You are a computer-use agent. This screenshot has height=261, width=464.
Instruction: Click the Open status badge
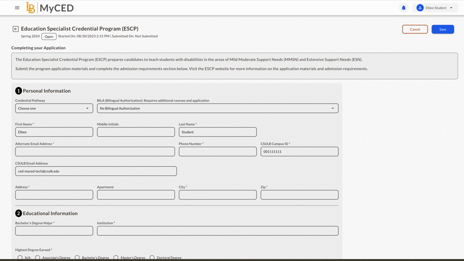(x=49, y=36)
